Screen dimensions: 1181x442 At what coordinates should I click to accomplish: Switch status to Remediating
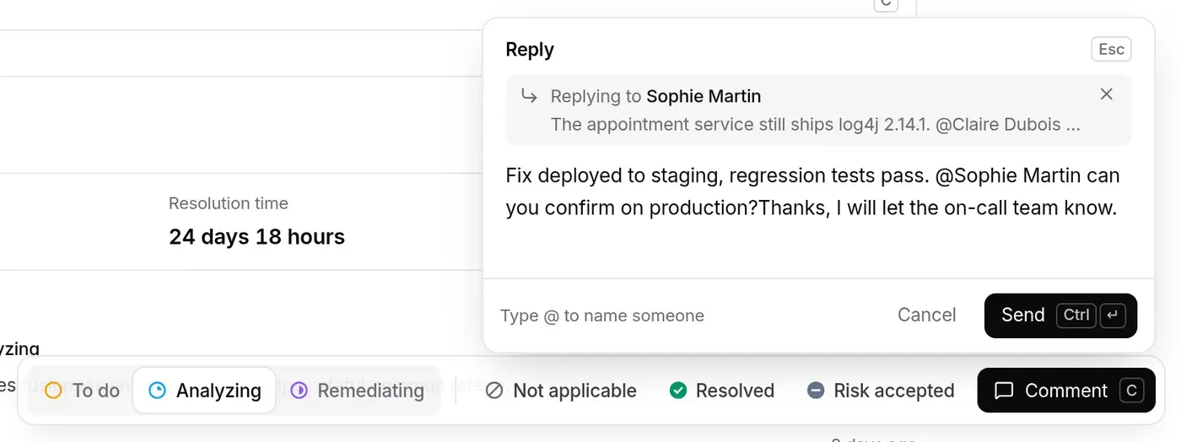pyautogui.click(x=358, y=391)
